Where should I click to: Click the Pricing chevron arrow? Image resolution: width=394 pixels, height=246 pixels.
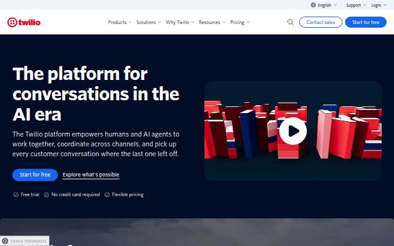pyautogui.click(x=248, y=22)
